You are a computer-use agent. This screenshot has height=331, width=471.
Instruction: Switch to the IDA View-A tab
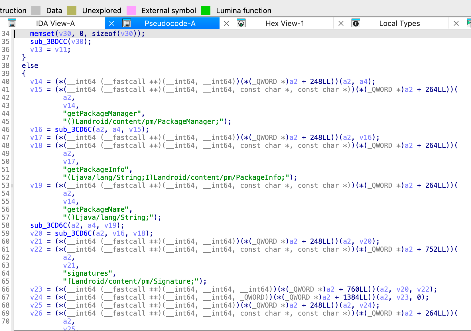pos(55,23)
